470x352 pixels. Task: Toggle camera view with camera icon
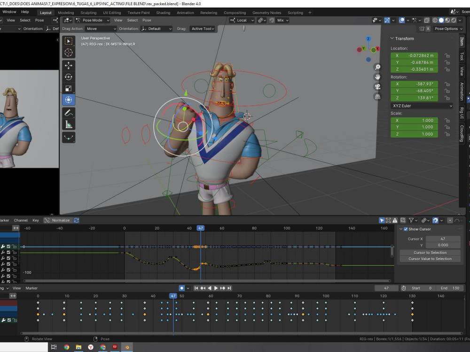pos(378,87)
